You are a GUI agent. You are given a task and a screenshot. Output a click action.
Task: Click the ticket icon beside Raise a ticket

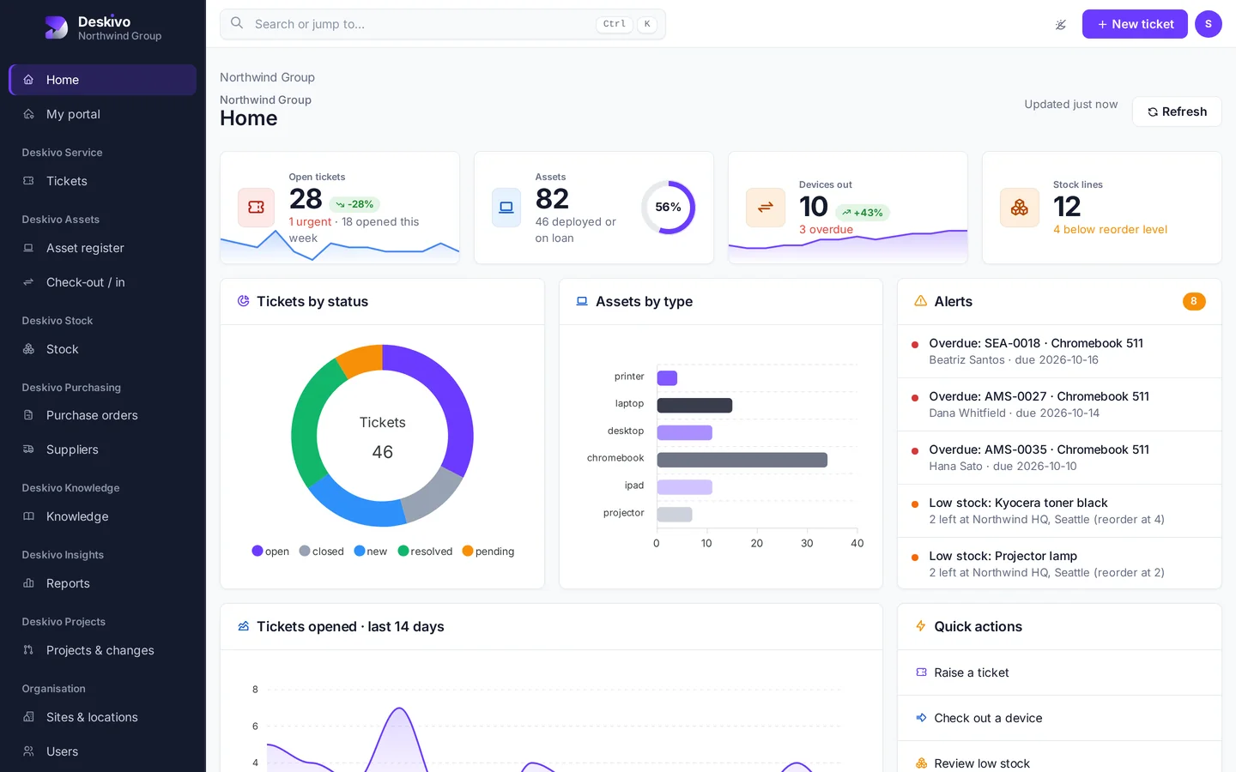[x=921, y=672]
